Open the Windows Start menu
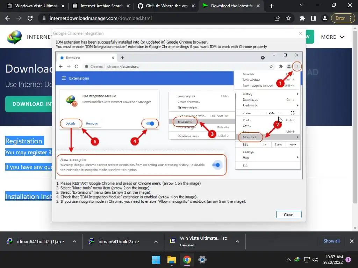The width and height of the screenshot is (358, 268). (156, 260)
